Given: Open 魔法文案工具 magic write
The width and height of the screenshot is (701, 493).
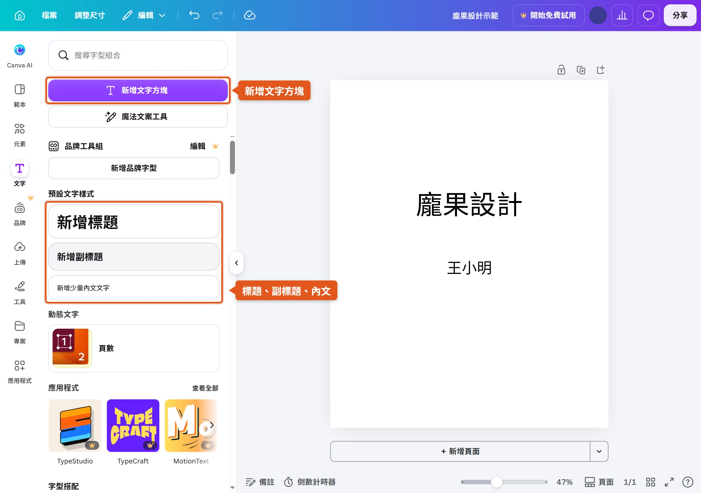Looking at the screenshot, I should [138, 117].
